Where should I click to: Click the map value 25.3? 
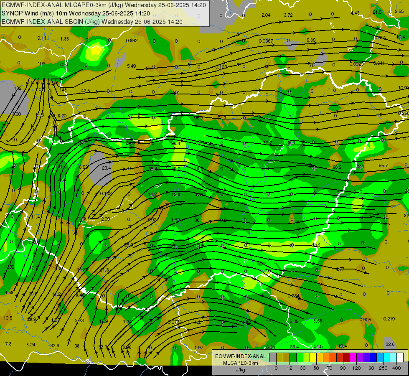(129, 245)
